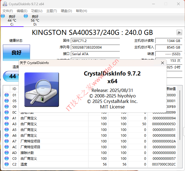Click raw value 00000000002A
This screenshot has width=185, height=171.
tap(164, 141)
